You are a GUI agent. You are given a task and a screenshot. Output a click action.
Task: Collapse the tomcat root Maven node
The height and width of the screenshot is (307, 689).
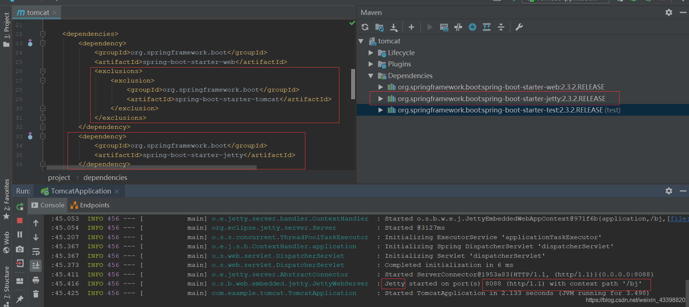click(361, 41)
